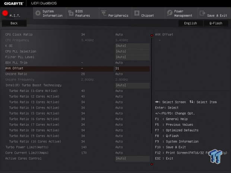
Task: Select the BDX PLL Trim row
Action: tap(77, 63)
